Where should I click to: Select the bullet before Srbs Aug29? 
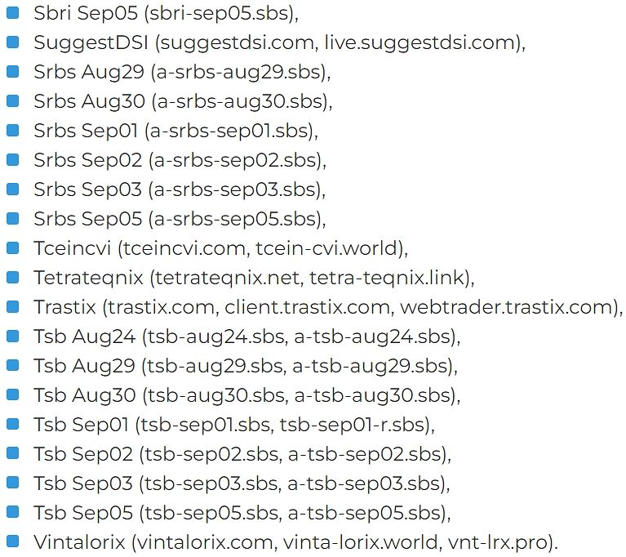pos(12,71)
